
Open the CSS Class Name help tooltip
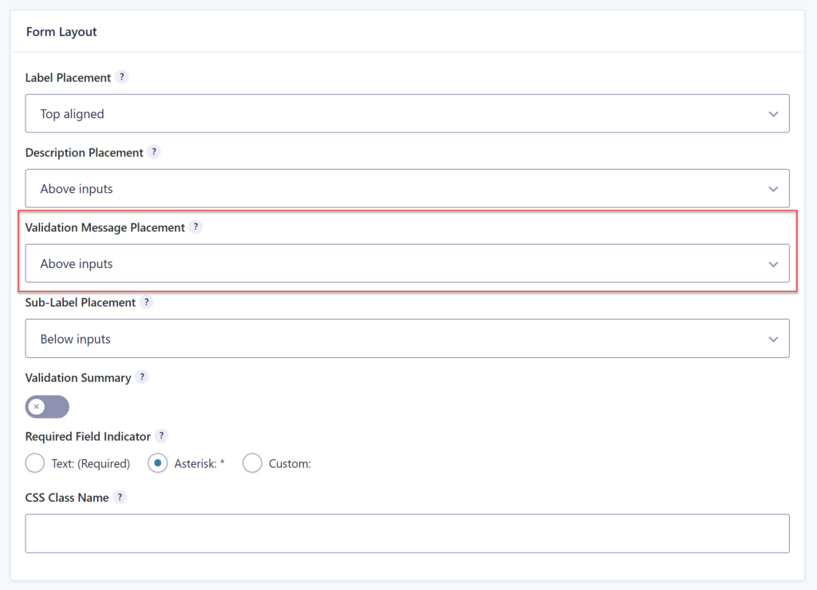pos(120,497)
